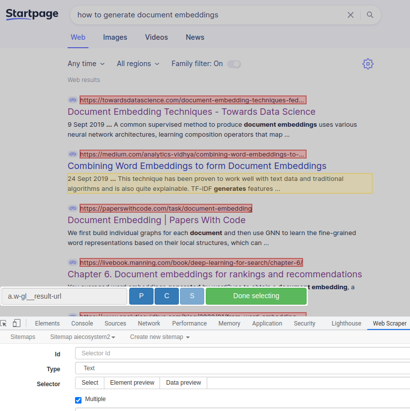The width and height of the screenshot is (410, 411).
Task: Switch to the Videos tab
Action: click(157, 37)
